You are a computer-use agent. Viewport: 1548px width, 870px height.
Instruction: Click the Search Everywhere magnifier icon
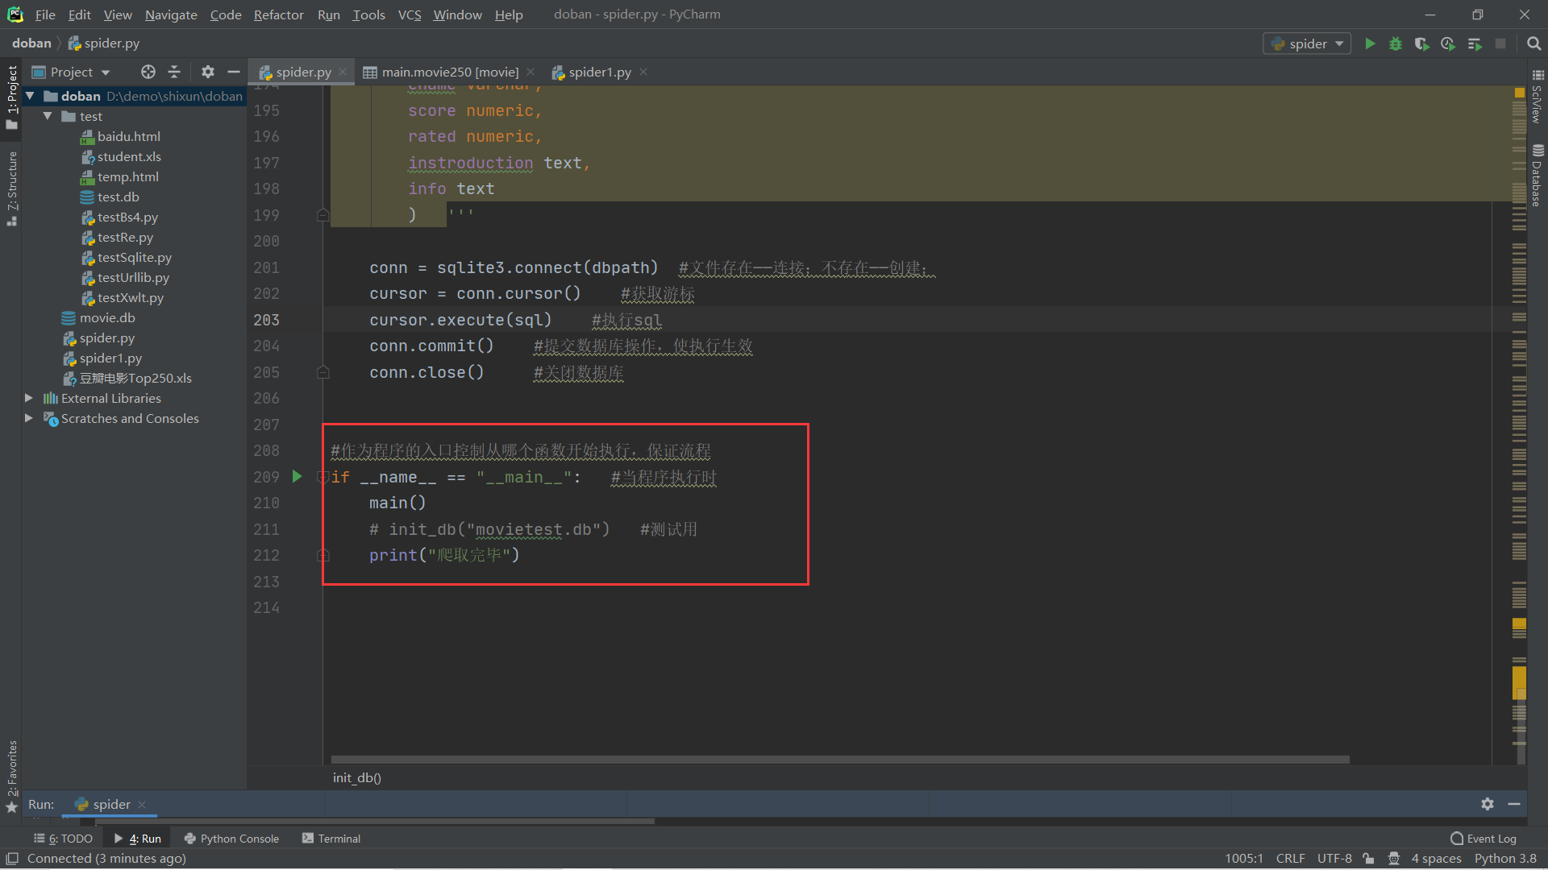(1533, 43)
